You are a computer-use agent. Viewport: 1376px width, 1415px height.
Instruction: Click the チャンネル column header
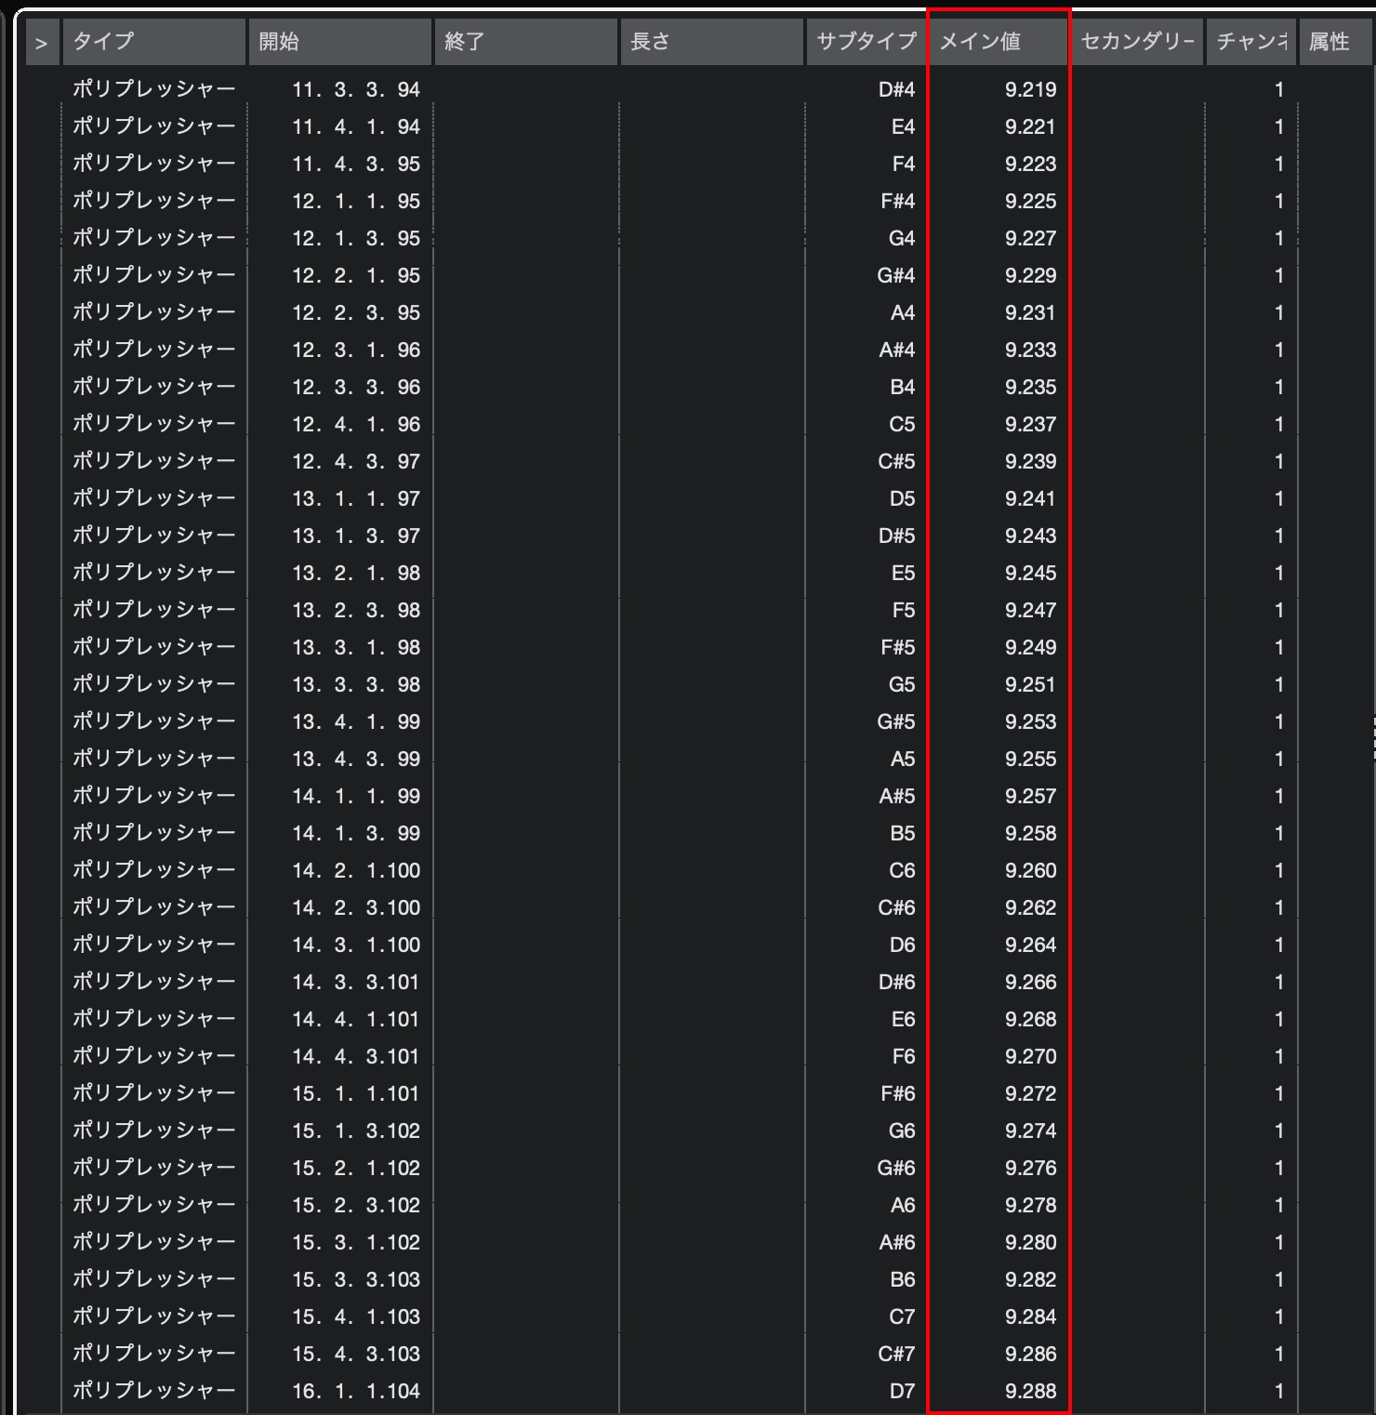[x=1250, y=42]
